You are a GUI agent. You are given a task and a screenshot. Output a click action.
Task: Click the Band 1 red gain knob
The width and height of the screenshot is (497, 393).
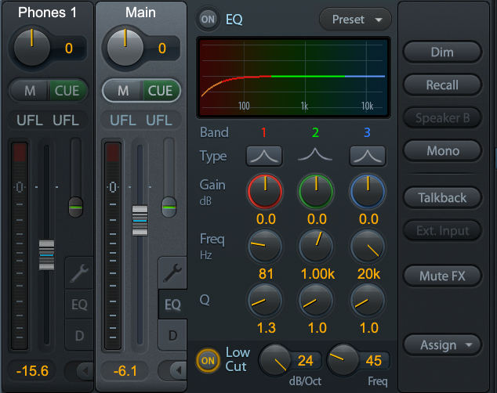tap(265, 191)
